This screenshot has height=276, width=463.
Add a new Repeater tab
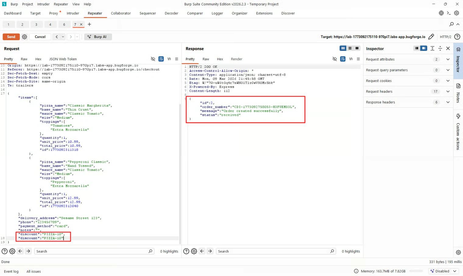click(89, 24)
